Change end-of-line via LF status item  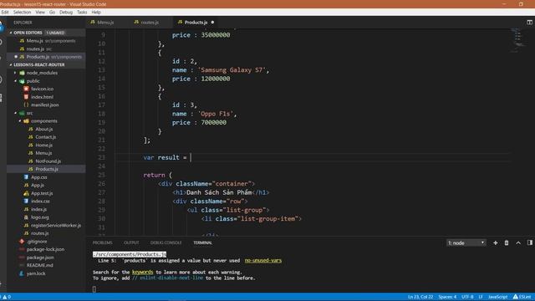[481, 297]
